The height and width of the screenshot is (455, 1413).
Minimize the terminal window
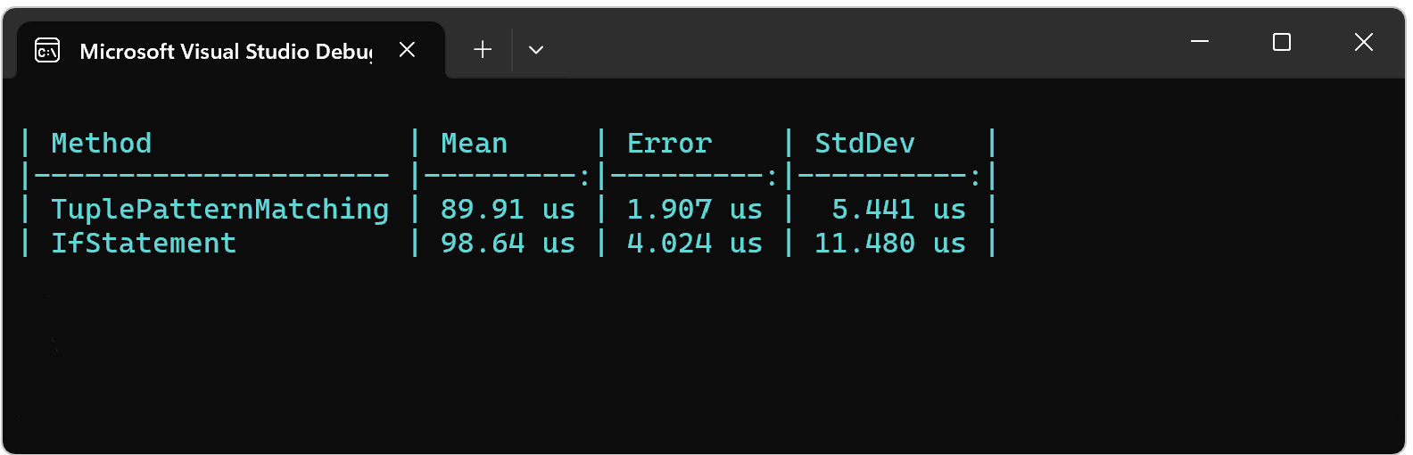pos(1200,42)
